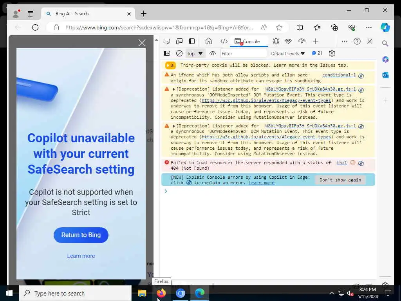The image size is (401, 301).
Task: Toggle the console sidebar
Action: (x=167, y=53)
